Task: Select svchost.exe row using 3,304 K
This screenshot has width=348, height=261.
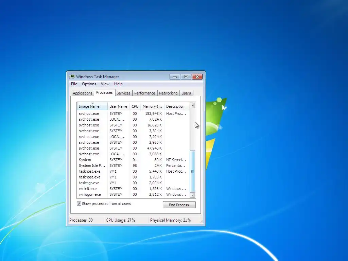Action: click(x=133, y=131)
